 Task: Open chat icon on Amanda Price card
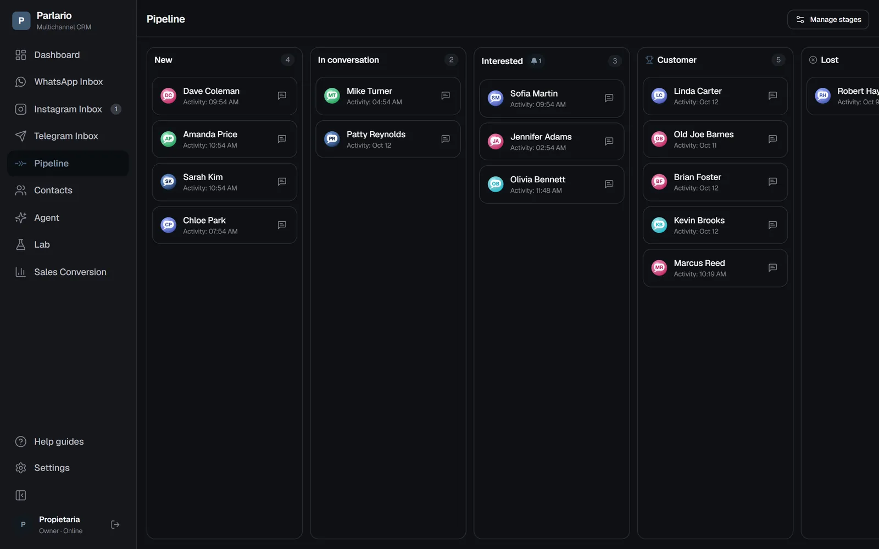click(282, 139)
